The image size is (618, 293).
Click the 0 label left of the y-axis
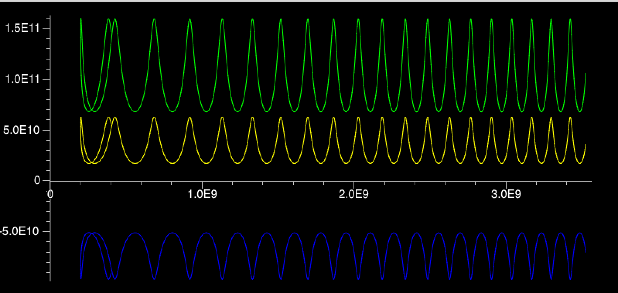37,181
